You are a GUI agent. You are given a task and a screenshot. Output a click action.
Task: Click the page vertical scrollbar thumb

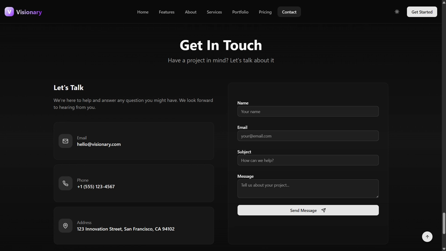click(443, 223)
